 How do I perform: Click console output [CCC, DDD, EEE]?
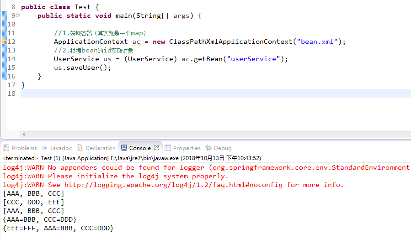(x=33, y=203)
